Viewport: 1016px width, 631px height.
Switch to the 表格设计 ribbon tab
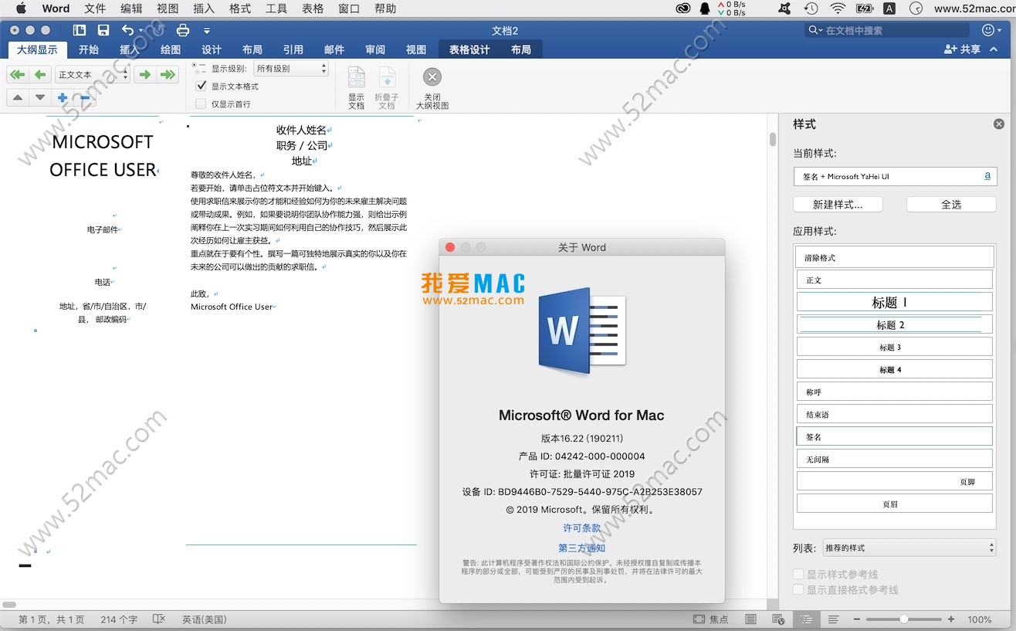(x=469, y=49)
